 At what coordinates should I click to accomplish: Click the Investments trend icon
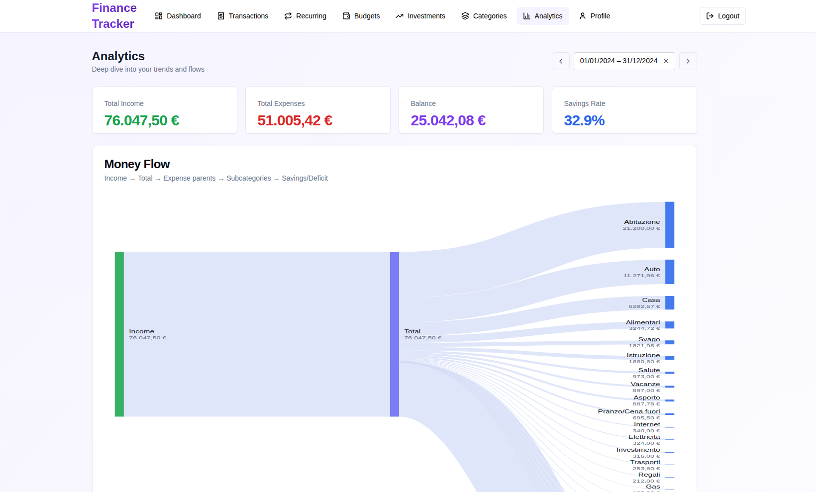click(400, 16)
